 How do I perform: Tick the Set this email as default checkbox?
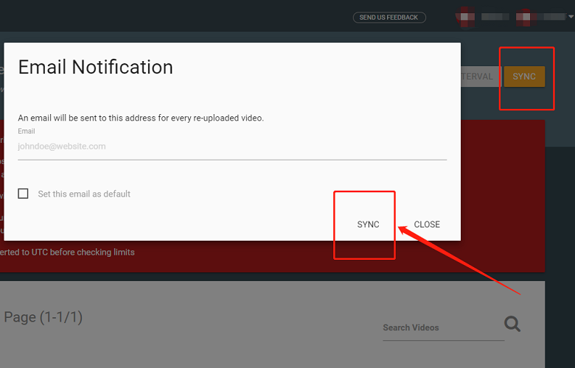click(23, 194)
